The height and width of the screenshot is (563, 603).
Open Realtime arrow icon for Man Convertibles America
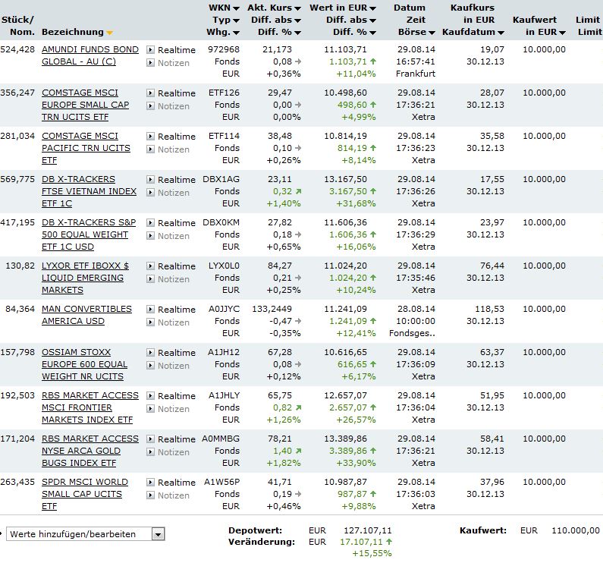coord(150,310)
